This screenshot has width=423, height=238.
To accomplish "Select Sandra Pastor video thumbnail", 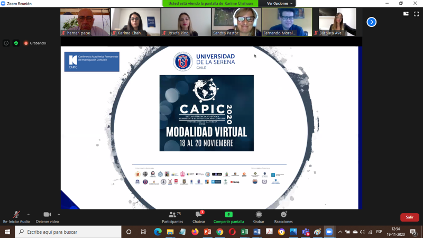I will click(x=236, y=22).
